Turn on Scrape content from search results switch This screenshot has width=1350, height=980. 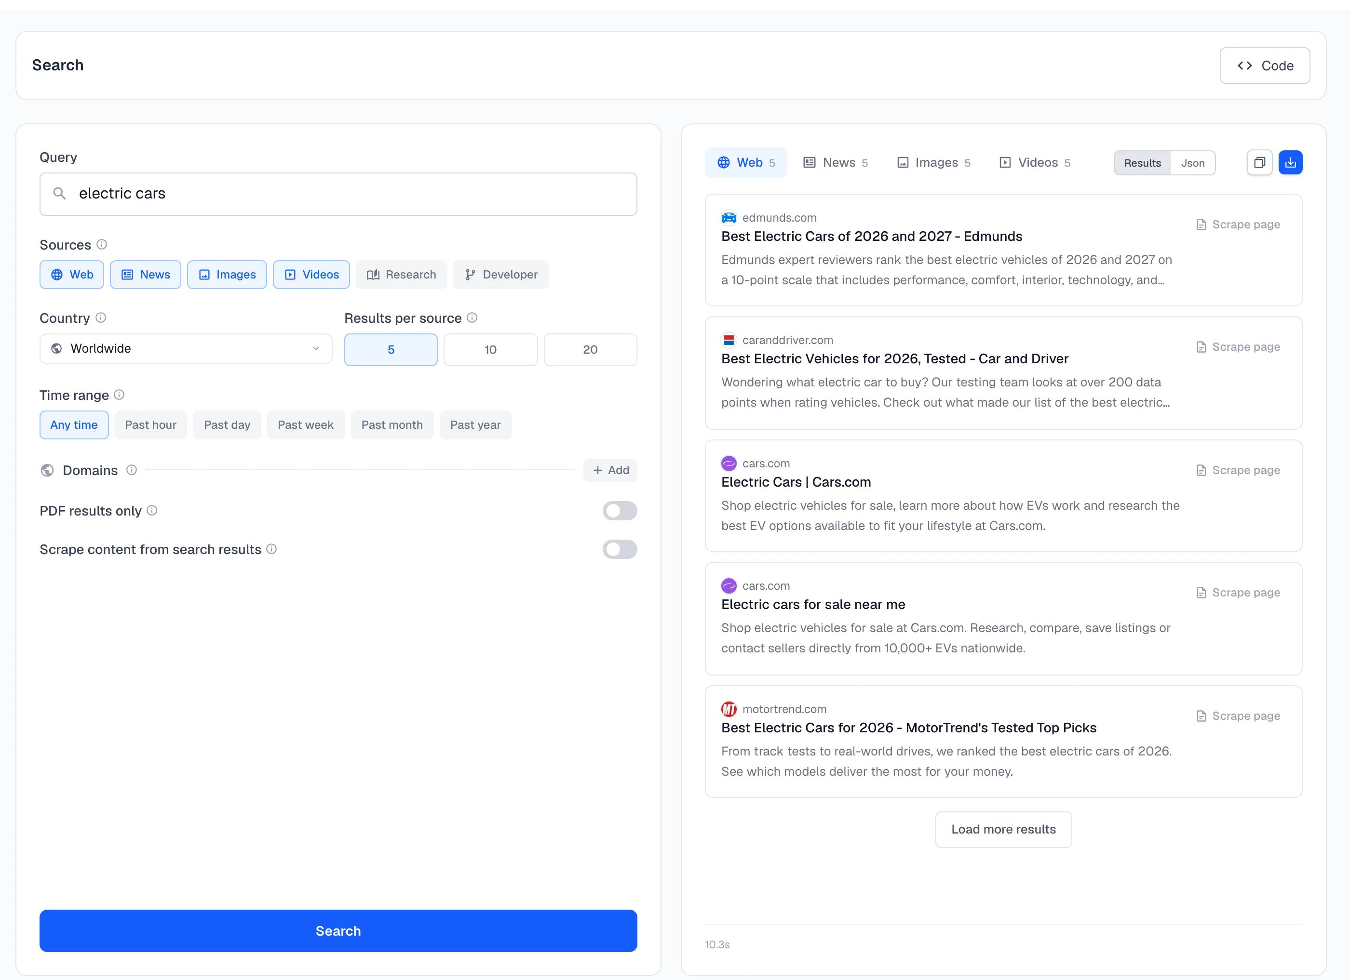point(620,549)
